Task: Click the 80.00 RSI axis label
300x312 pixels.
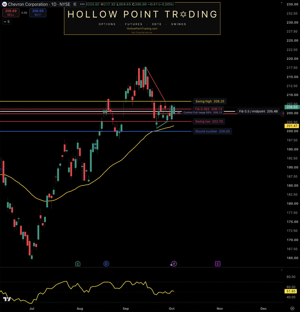Action: point(291,277)
